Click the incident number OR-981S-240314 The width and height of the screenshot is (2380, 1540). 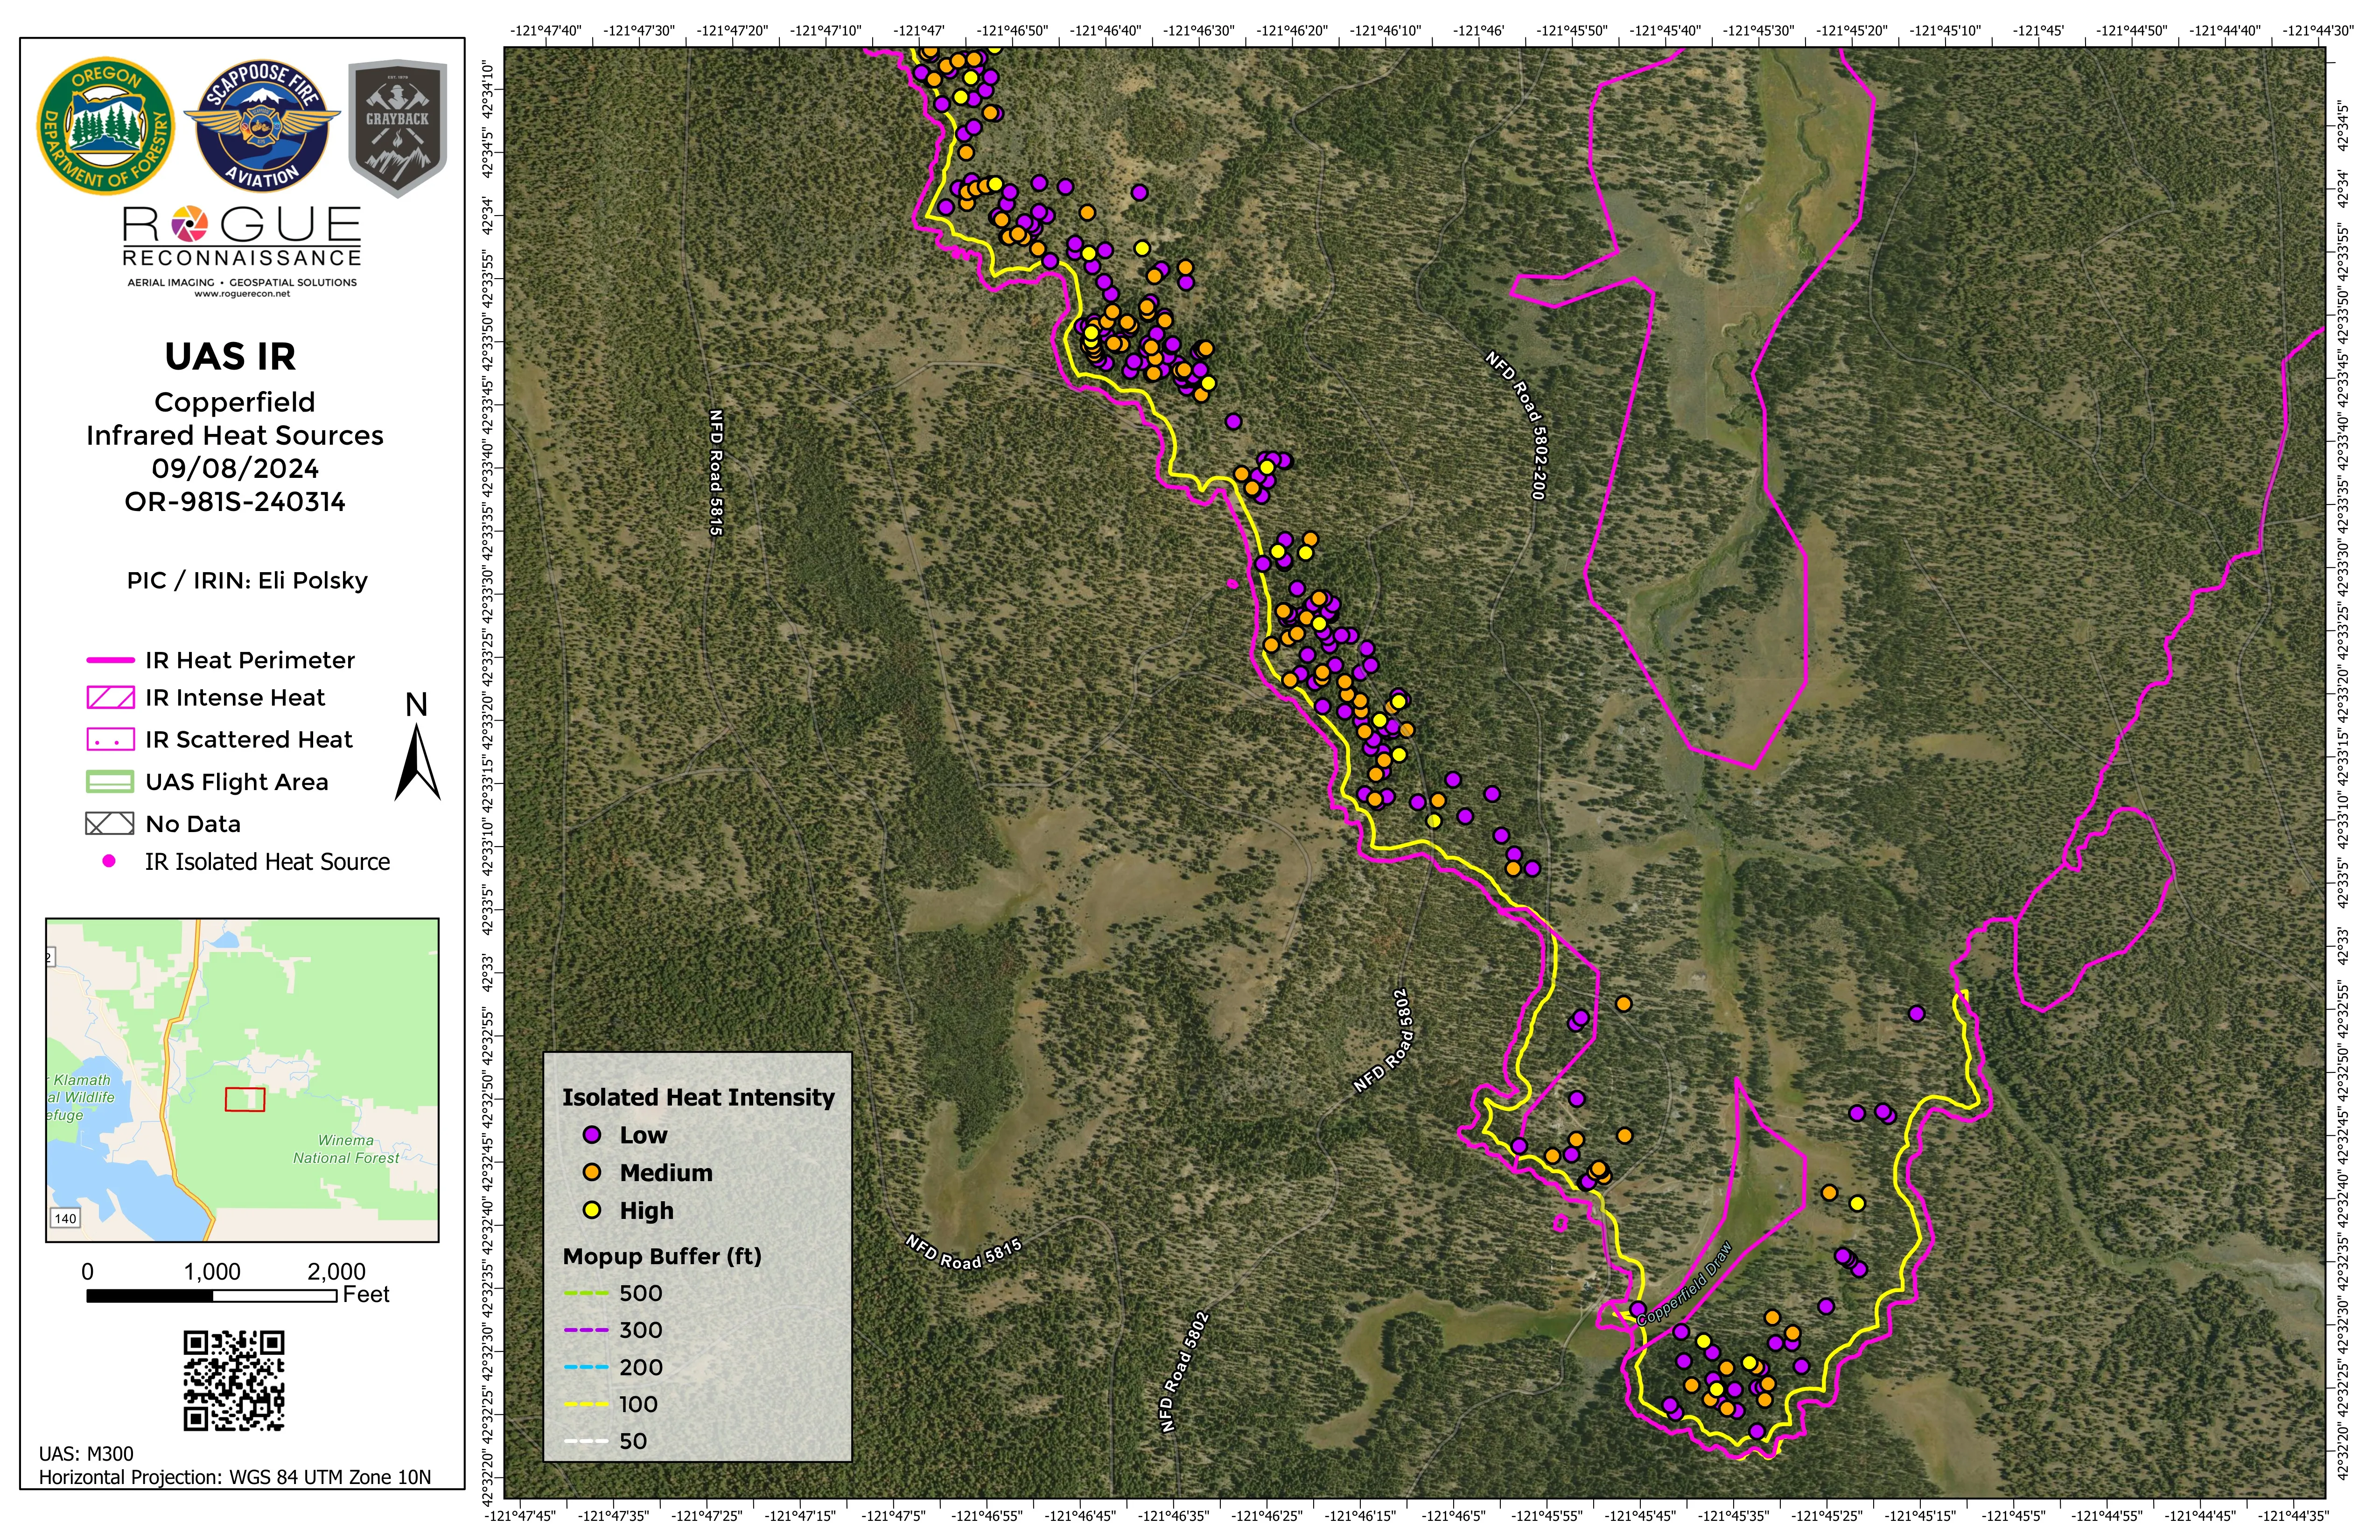pyautogui.click(x=235, y=502)
